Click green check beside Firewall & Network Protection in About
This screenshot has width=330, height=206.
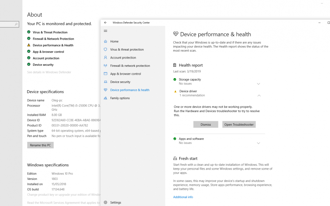29,38
